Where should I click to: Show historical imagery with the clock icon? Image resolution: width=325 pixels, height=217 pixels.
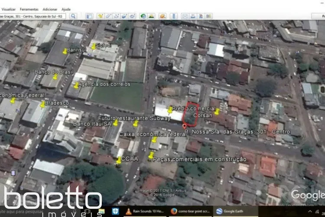point(143,16)
